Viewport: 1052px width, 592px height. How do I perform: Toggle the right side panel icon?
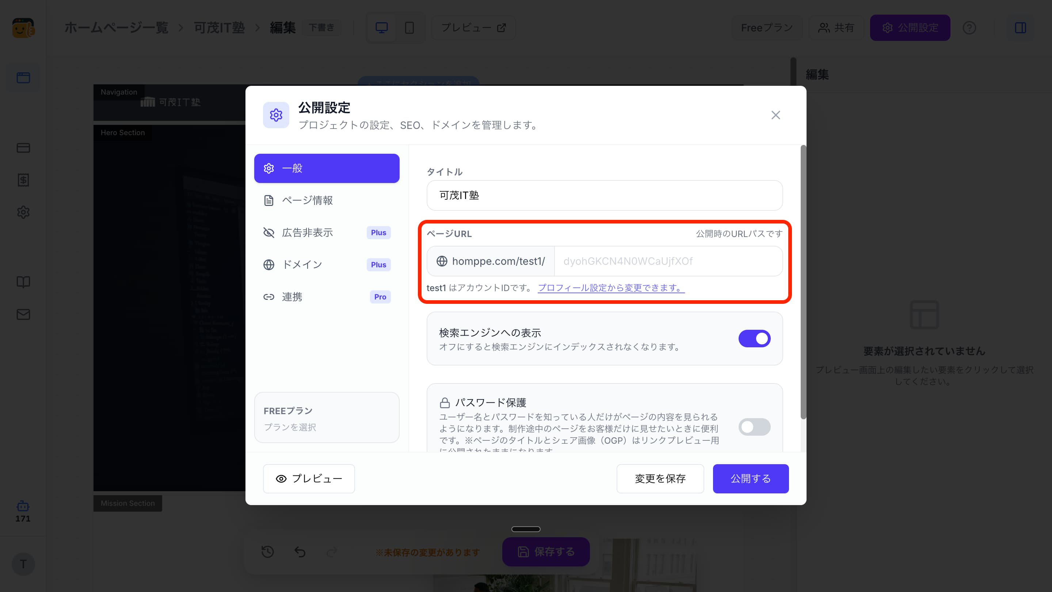[x=1021, y=28]
